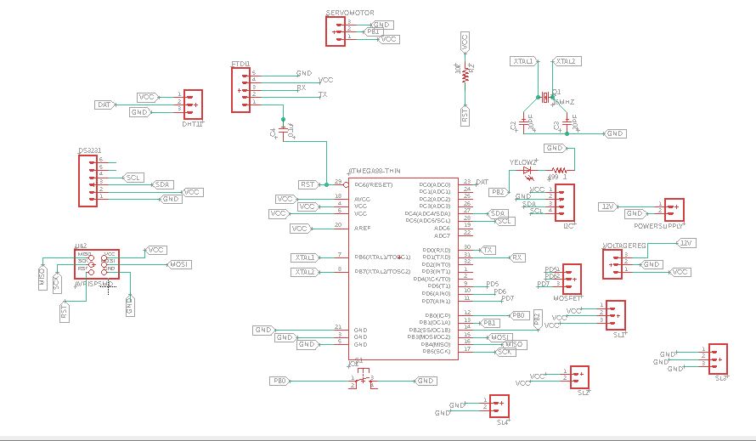
Task: Click the AVRISPSMD programming header
Action: tap(97, 264)
